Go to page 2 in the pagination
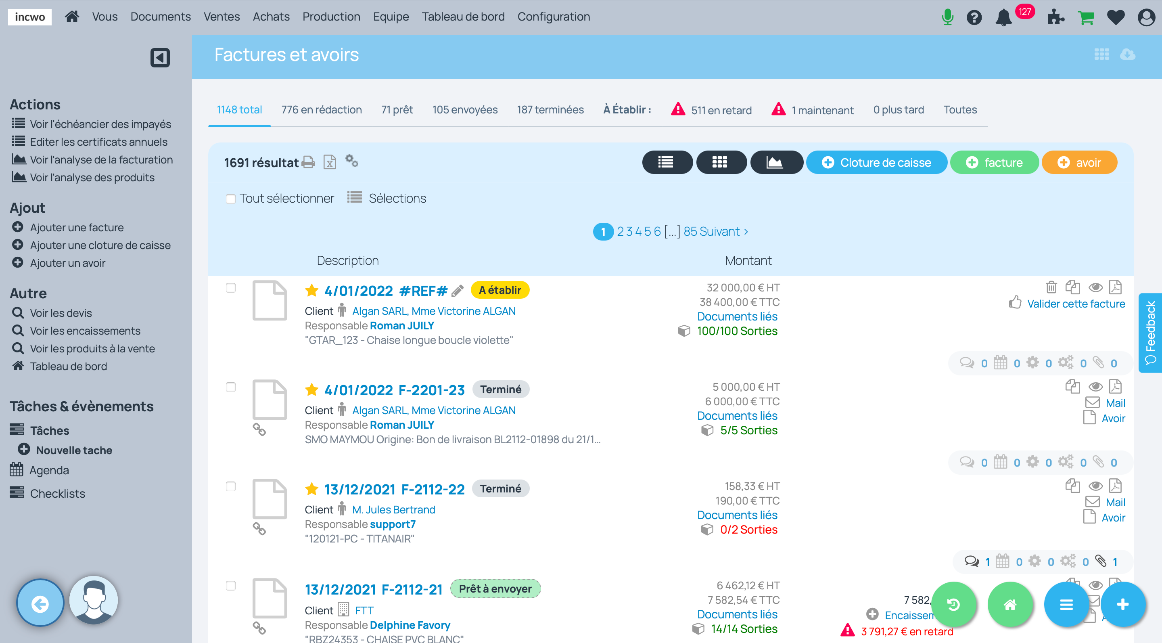The image size is (1162, 643). tap(621, 231)
